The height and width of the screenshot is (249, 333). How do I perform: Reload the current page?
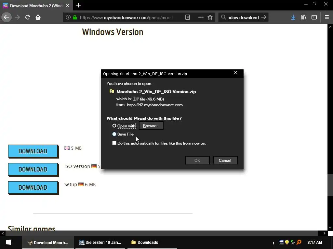(28, 17)
